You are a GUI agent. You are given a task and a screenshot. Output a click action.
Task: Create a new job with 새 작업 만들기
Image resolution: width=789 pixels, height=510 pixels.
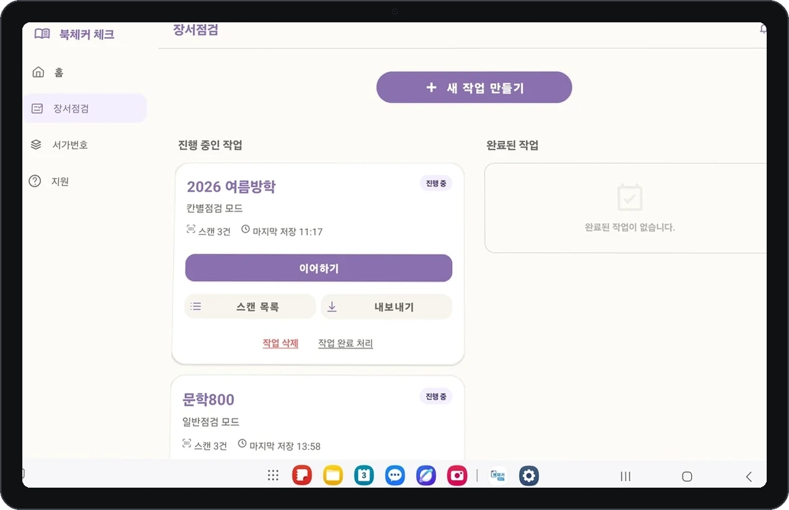[x=474, y=87]
